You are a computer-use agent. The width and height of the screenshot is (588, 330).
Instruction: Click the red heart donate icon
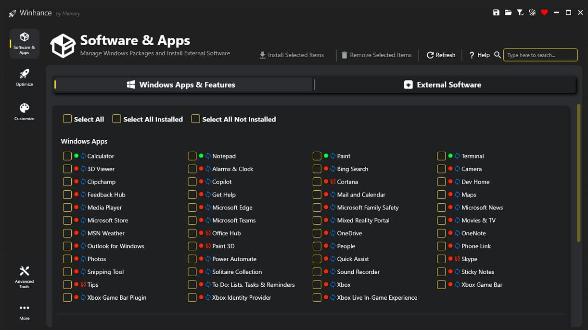tap(544, 12)
